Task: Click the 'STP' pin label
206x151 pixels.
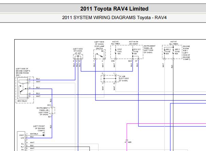Action: coord(22,138)
